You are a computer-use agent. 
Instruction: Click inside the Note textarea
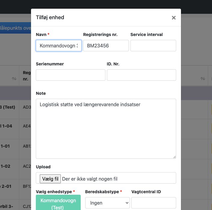coord(106,129)
